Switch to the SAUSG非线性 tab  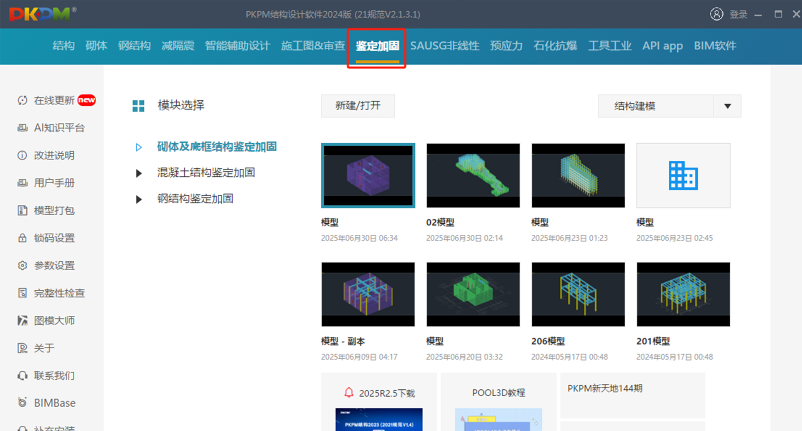point(445,46)
